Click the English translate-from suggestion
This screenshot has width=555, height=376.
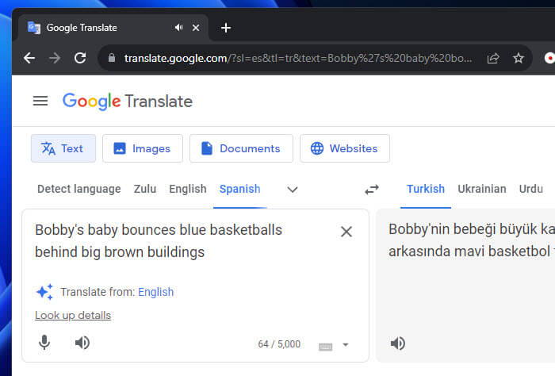pos(155,292)
